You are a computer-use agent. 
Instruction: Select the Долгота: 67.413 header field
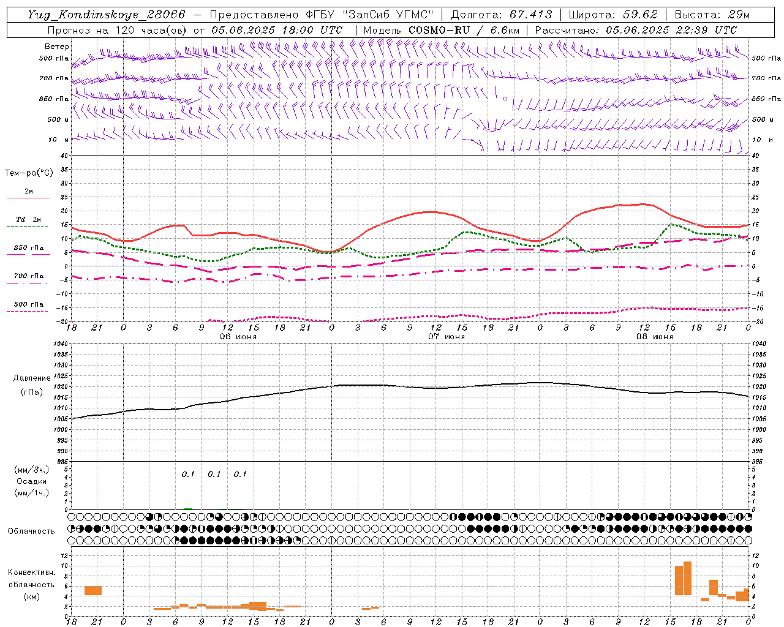(502, 15)
